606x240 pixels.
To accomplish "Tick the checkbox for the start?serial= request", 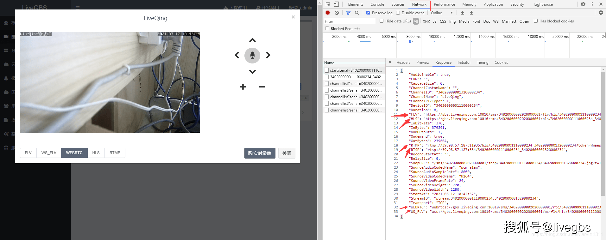I will (327, 70).
